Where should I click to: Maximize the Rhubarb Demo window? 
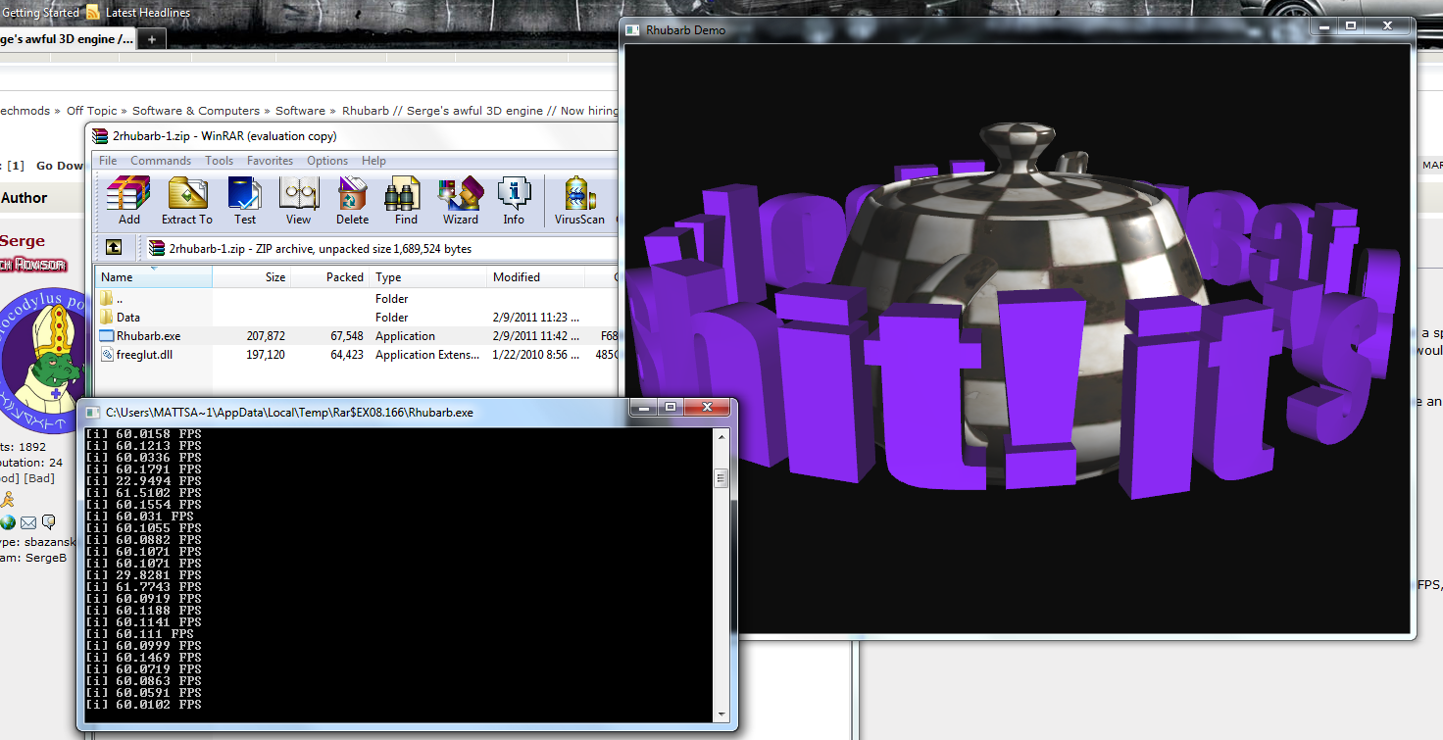[x=1350, y=25]
